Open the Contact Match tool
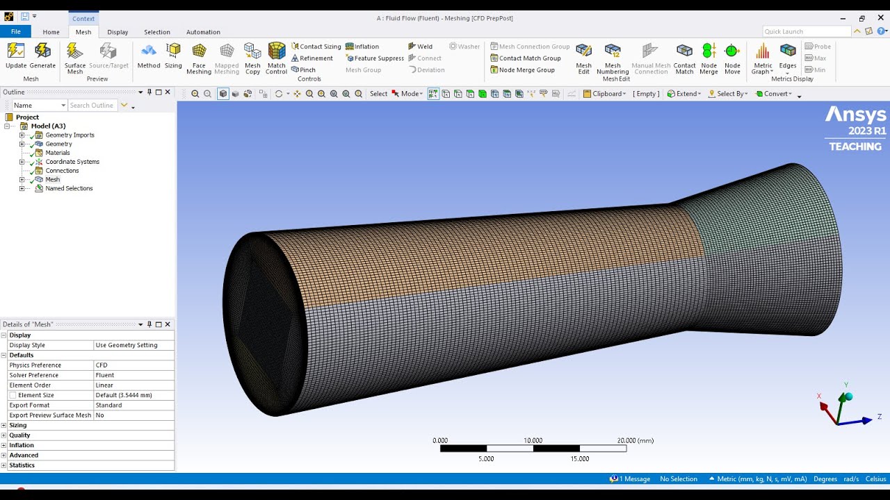Screen dimensions: 890x500 685,58
